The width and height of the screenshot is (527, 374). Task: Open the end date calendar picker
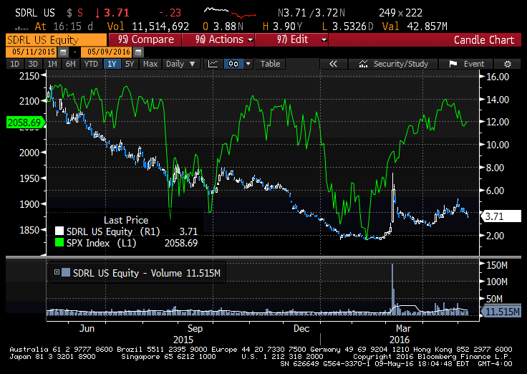pos(138,52)
